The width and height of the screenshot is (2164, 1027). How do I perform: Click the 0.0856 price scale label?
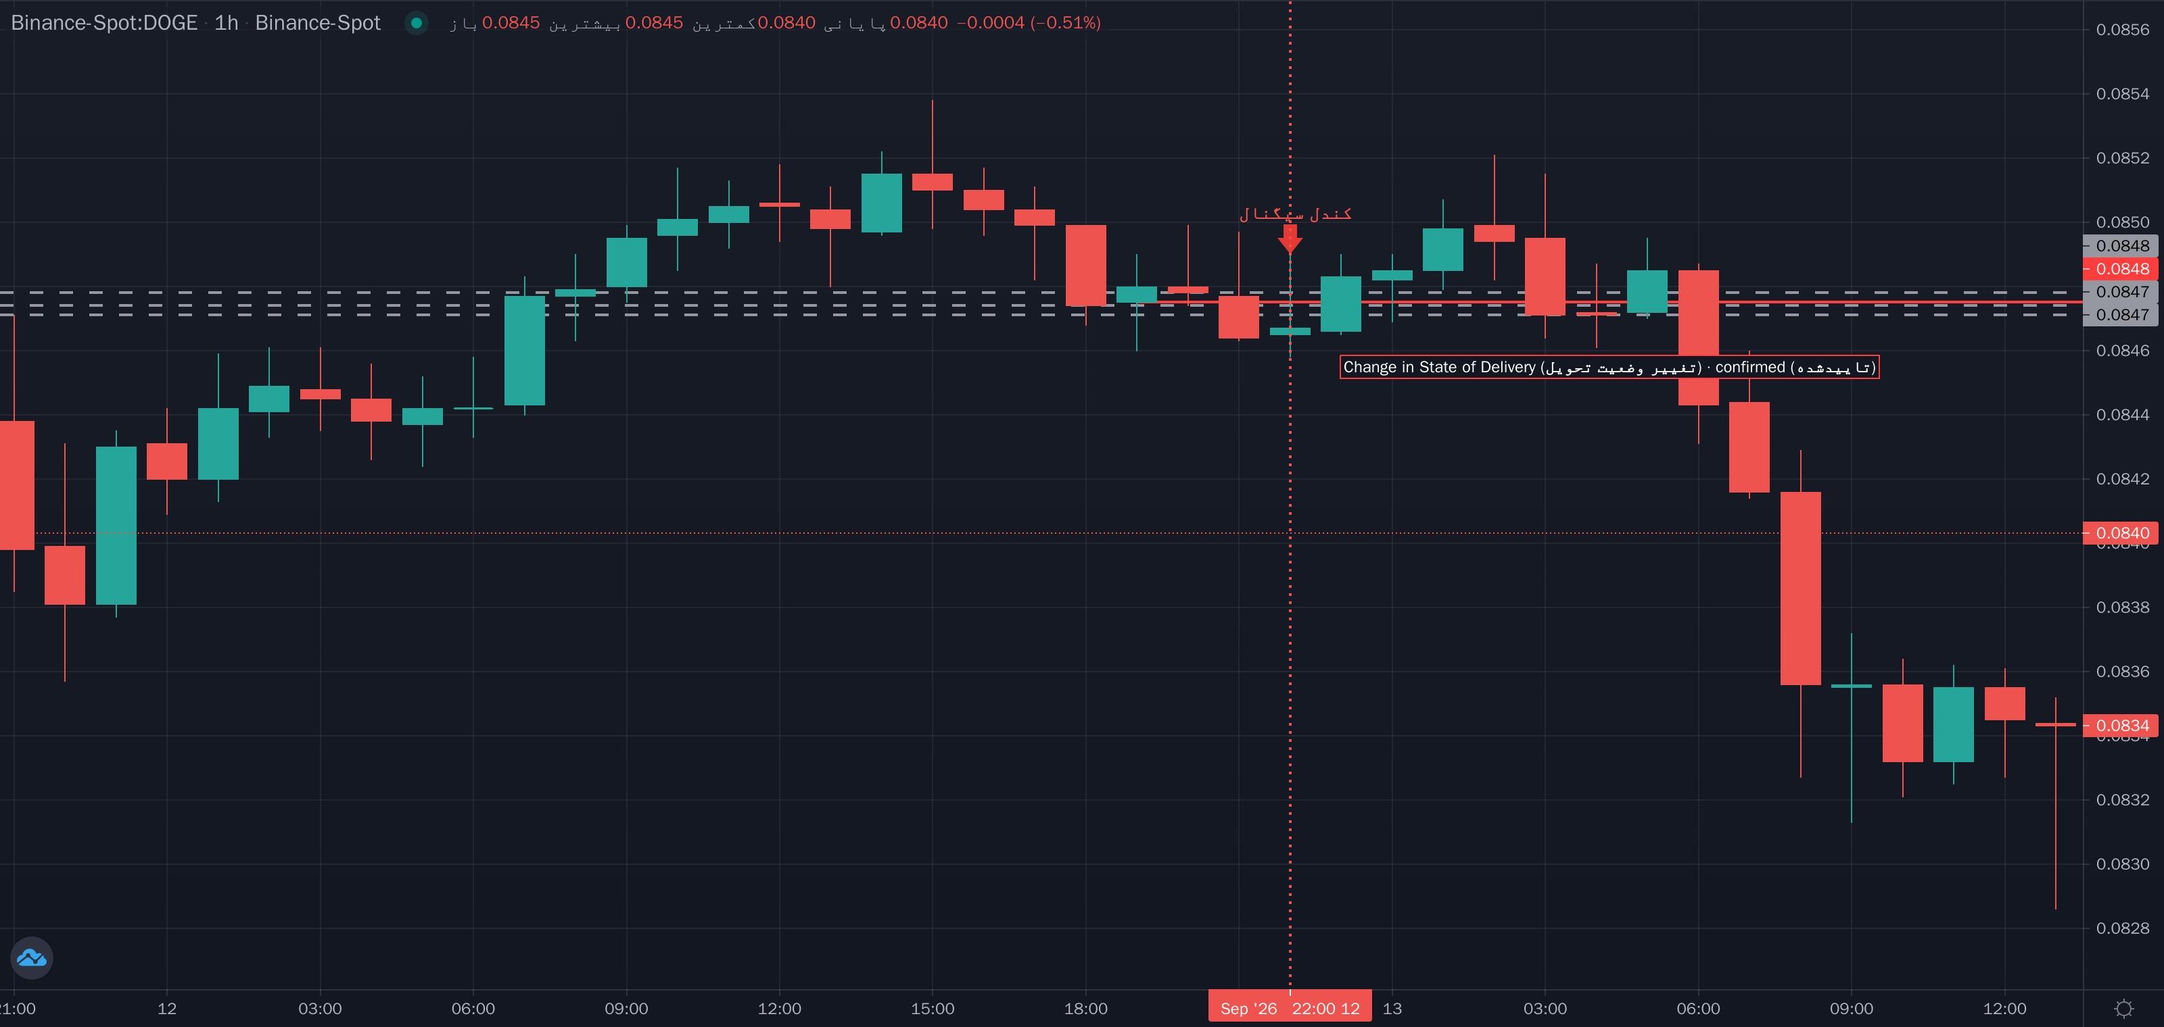coord(2123,29)
